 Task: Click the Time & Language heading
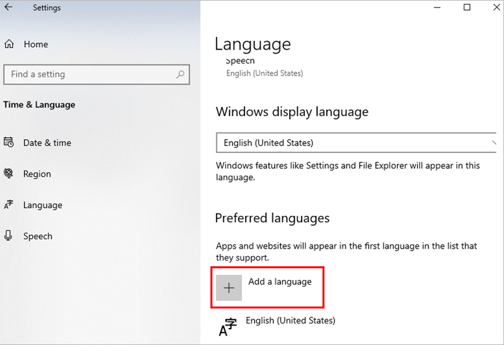[x=39, y=105]
